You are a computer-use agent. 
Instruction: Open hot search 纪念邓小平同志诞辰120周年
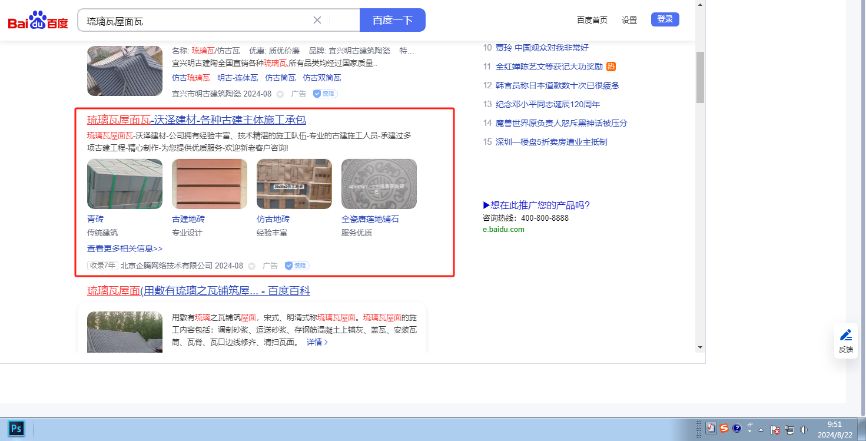(548, 104)
